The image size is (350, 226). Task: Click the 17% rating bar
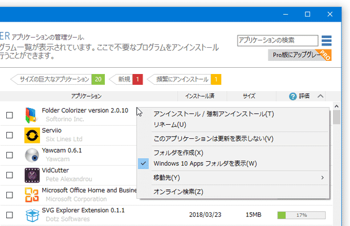coord(302,215)
